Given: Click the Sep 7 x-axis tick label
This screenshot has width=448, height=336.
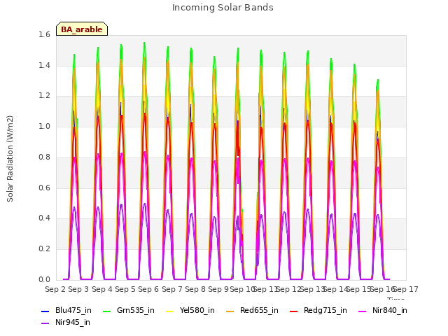Looking at the screenshot, I should coord(172,289).
